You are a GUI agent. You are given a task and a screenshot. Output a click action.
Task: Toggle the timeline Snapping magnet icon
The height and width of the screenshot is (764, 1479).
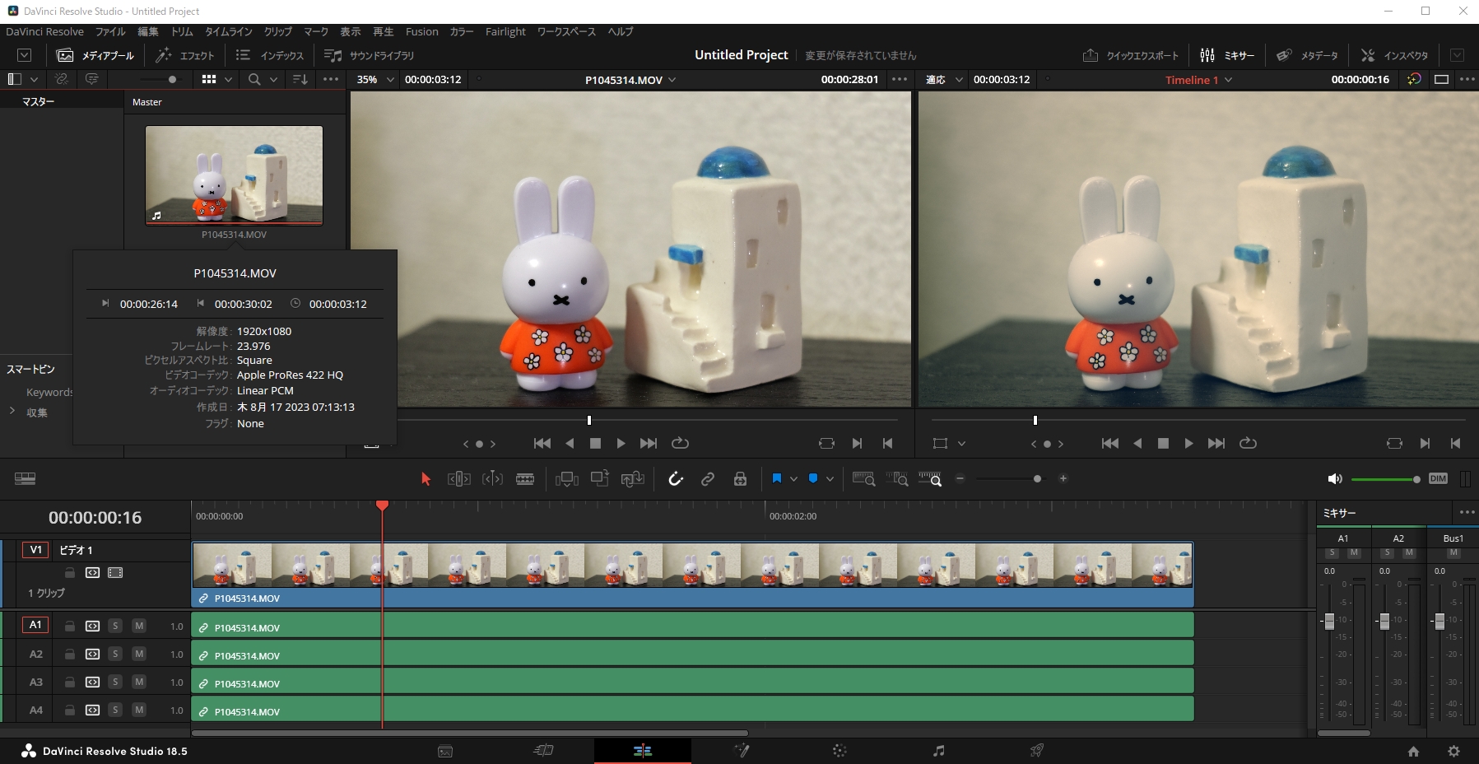[676, 479]
